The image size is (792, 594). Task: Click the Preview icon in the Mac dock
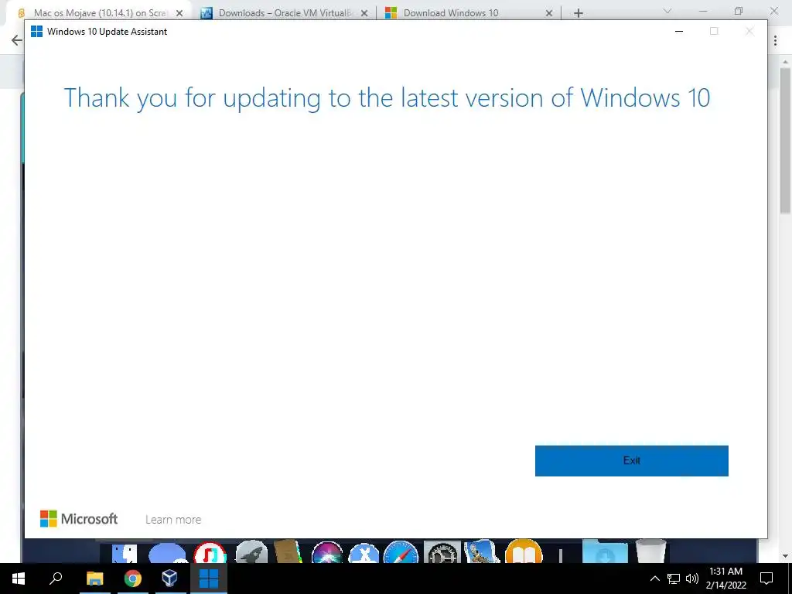click(x=482, y=551)
